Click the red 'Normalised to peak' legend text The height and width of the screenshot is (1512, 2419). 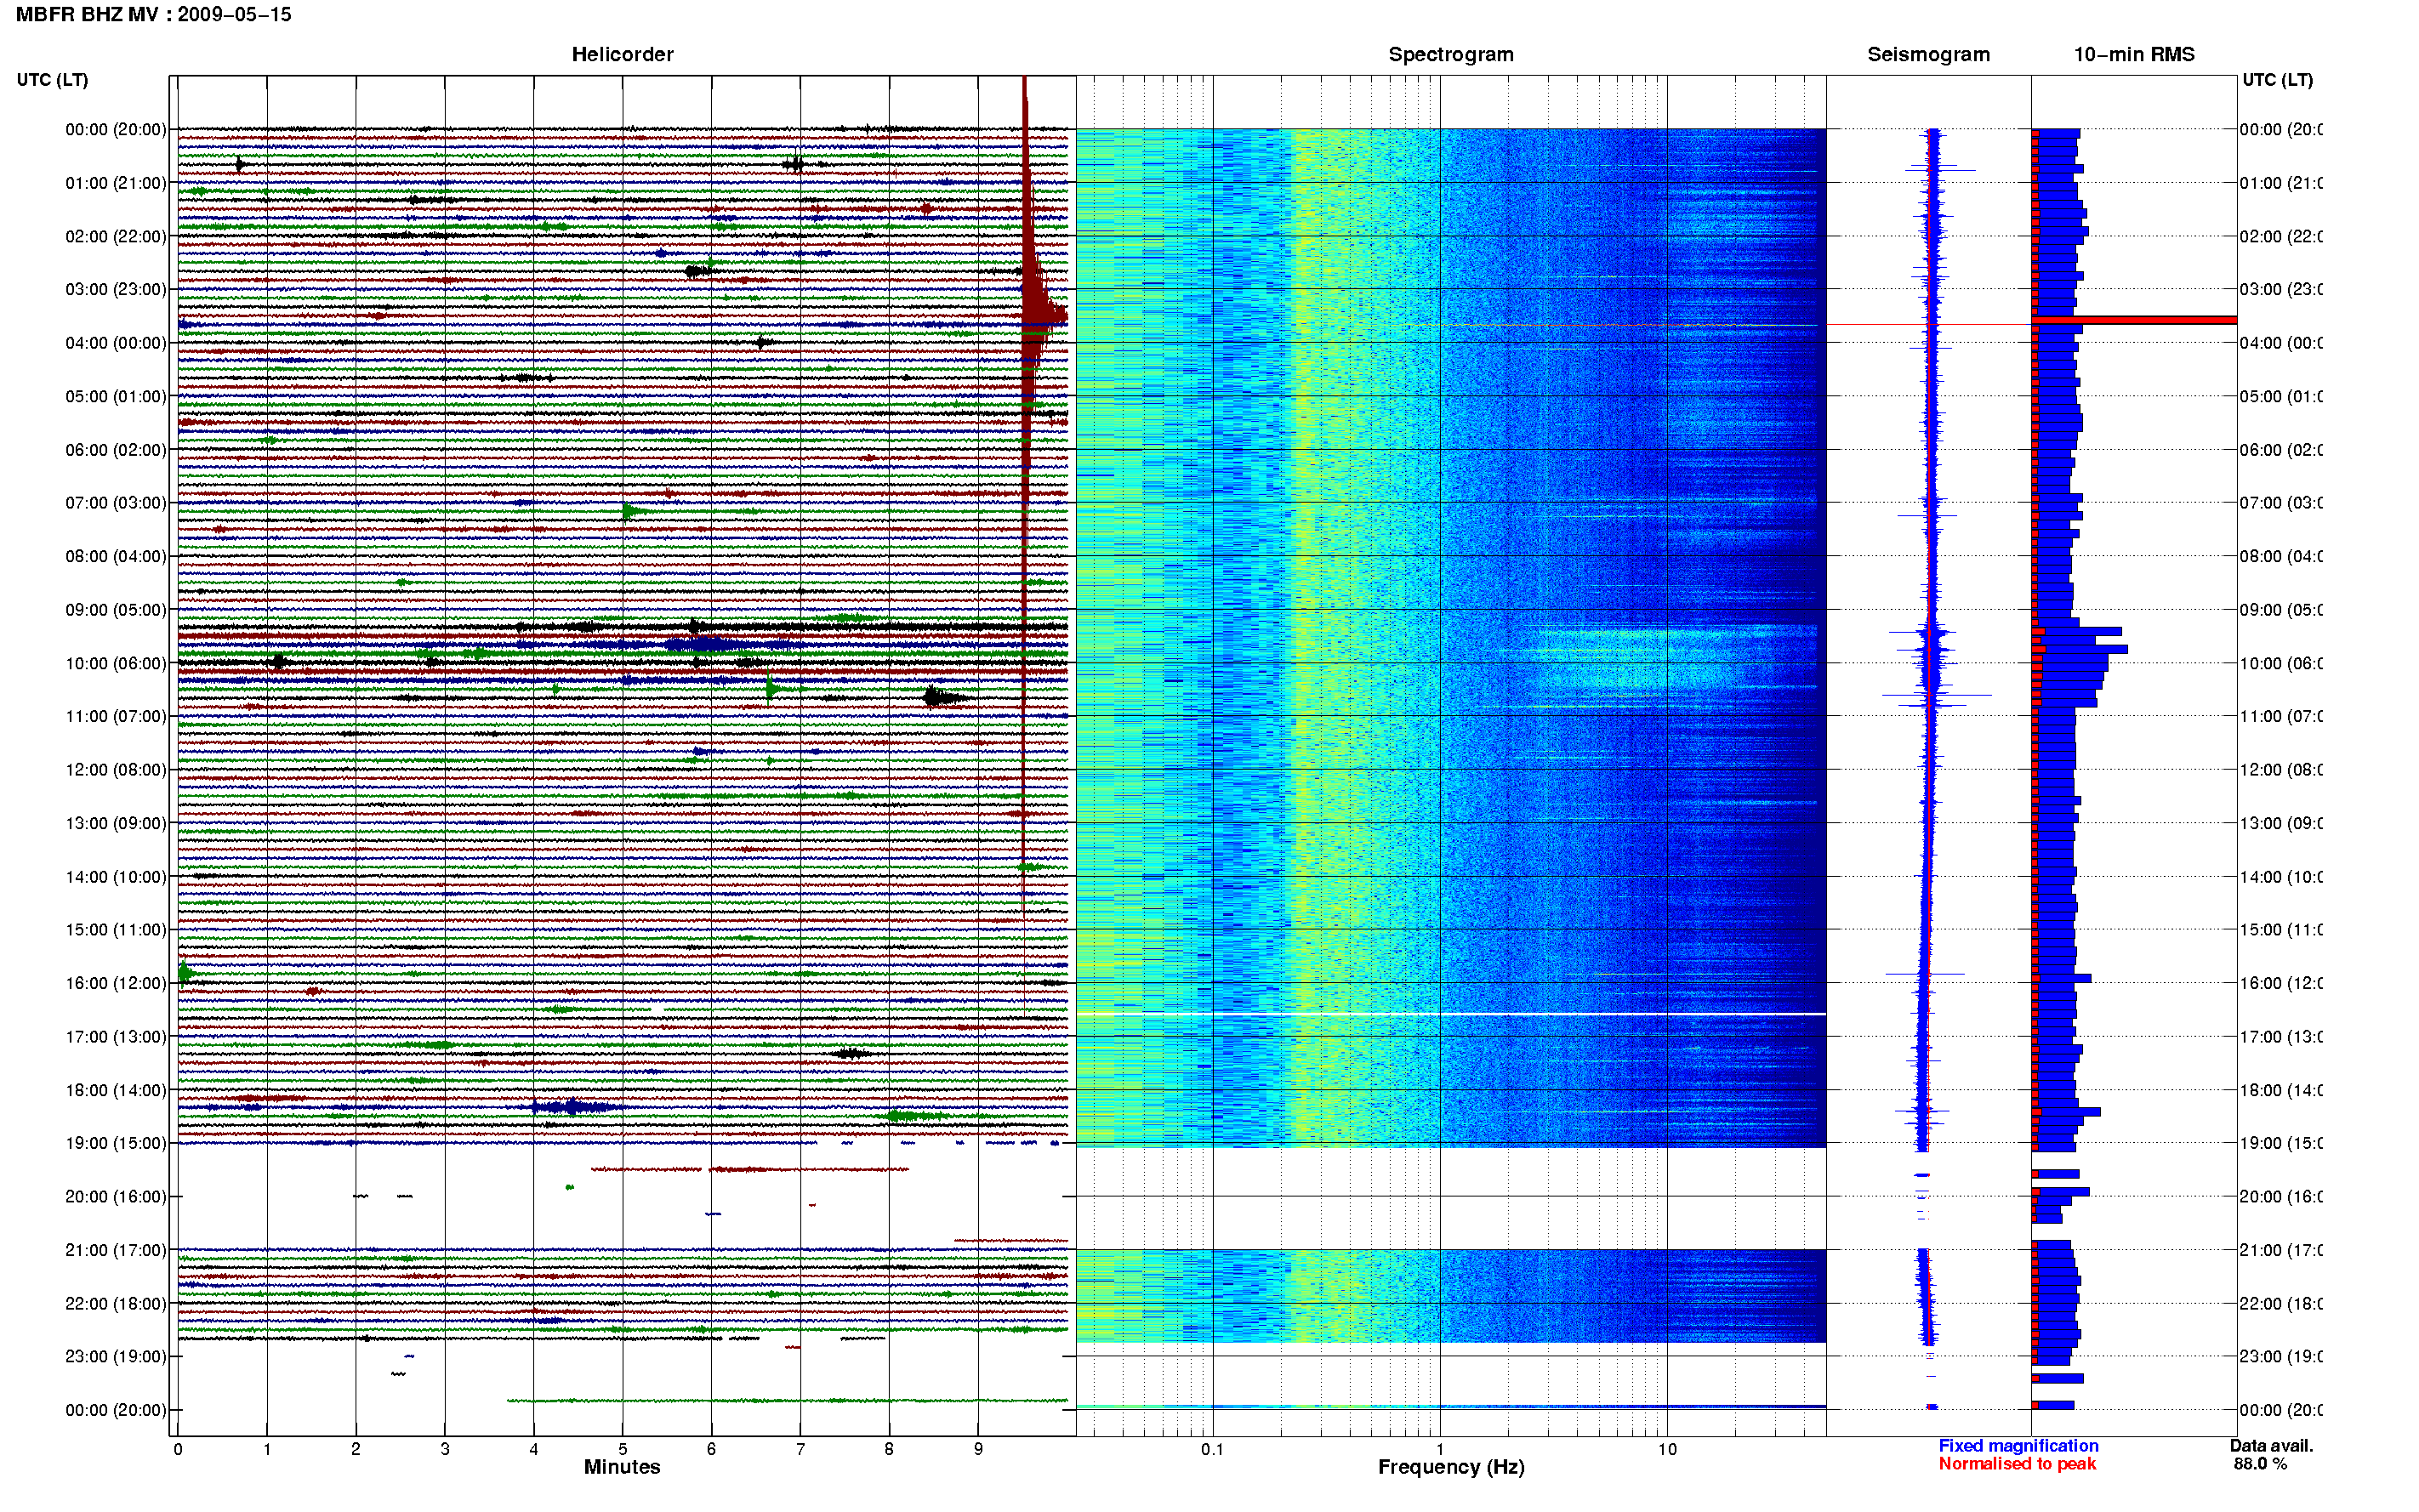pos(2017,1464)
